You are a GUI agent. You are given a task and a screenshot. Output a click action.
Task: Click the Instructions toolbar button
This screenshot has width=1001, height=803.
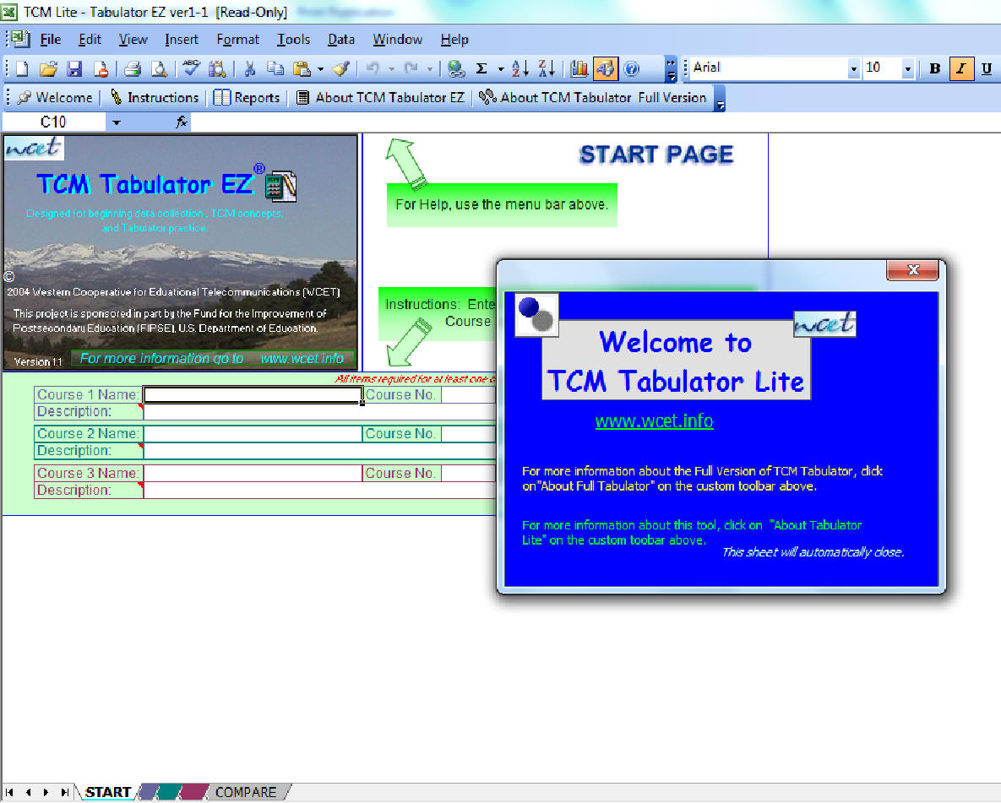(155, 98)
